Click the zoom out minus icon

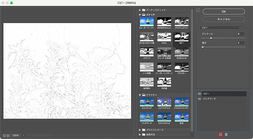(4, 136)
